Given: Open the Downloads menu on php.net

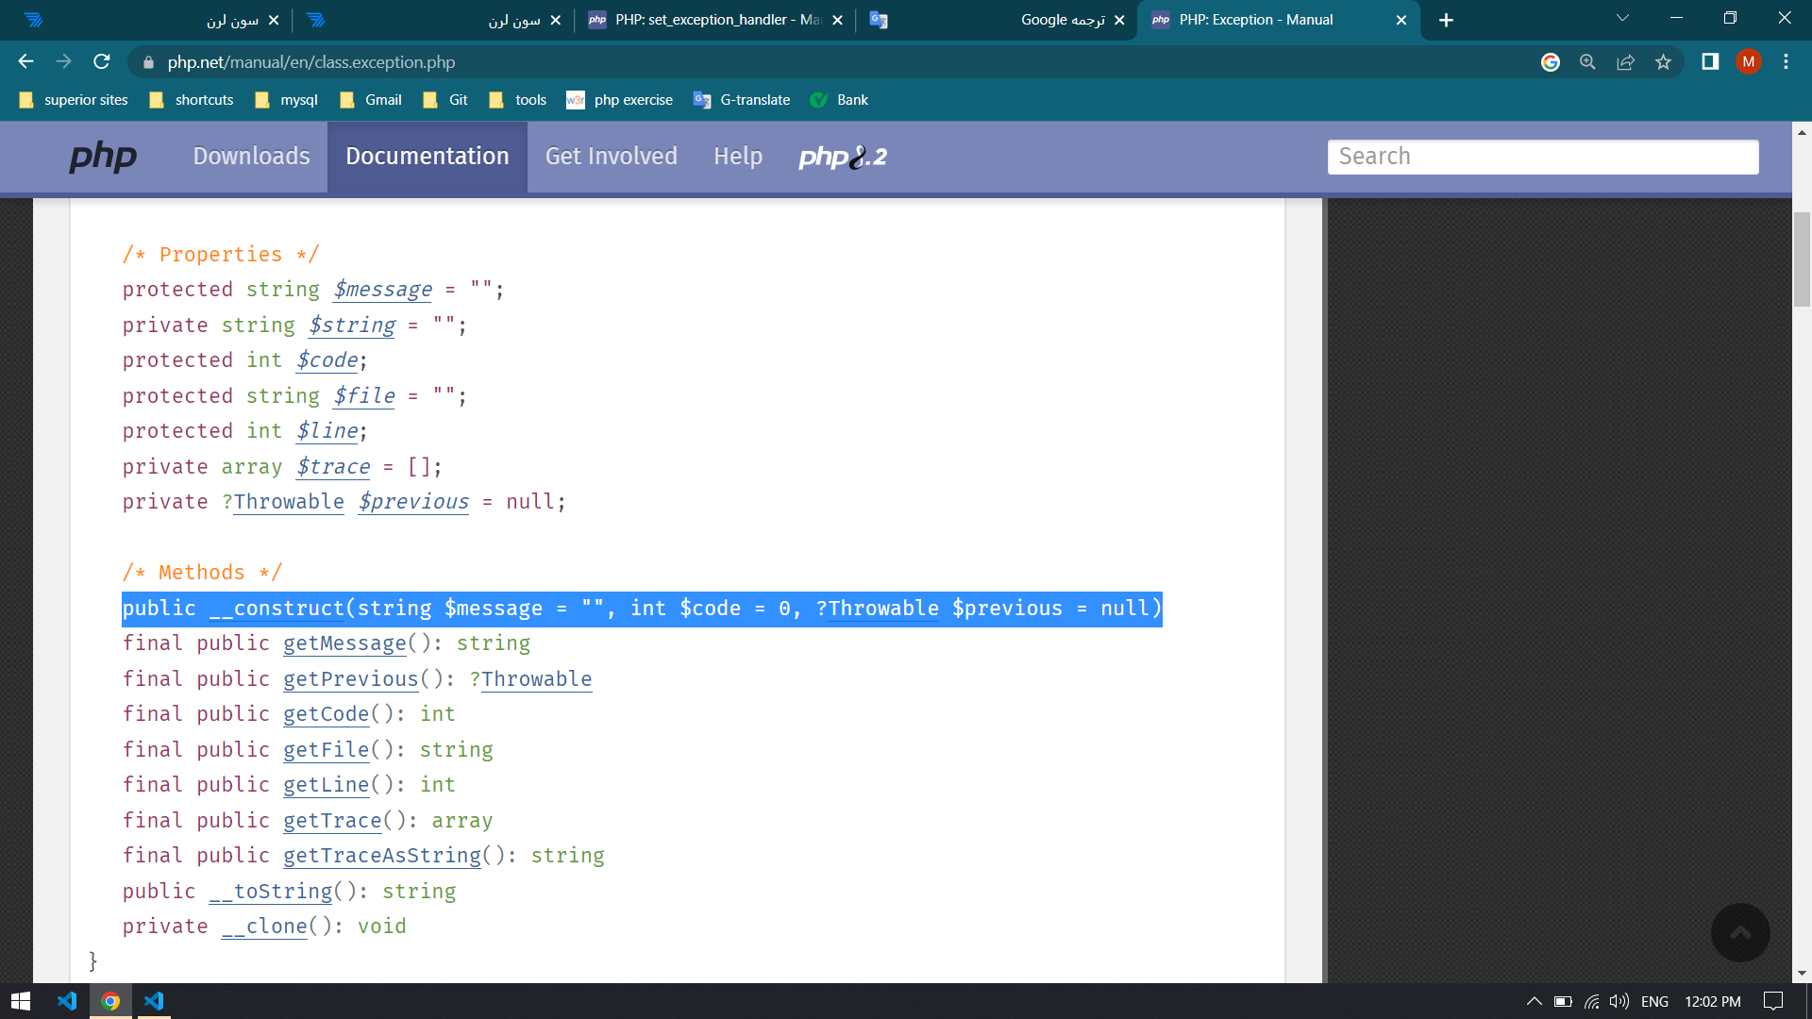Looking at the screenshot, I should click(251, 157).
